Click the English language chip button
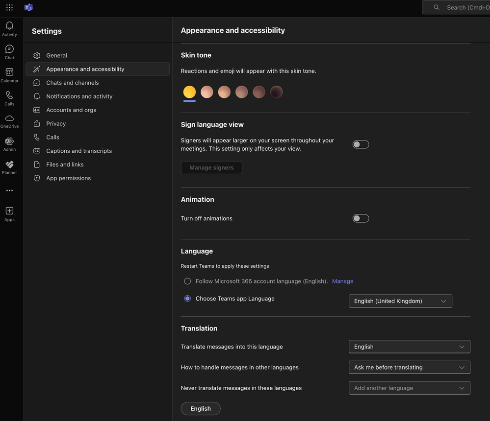490x421 pixels. (x=201, y=409)
